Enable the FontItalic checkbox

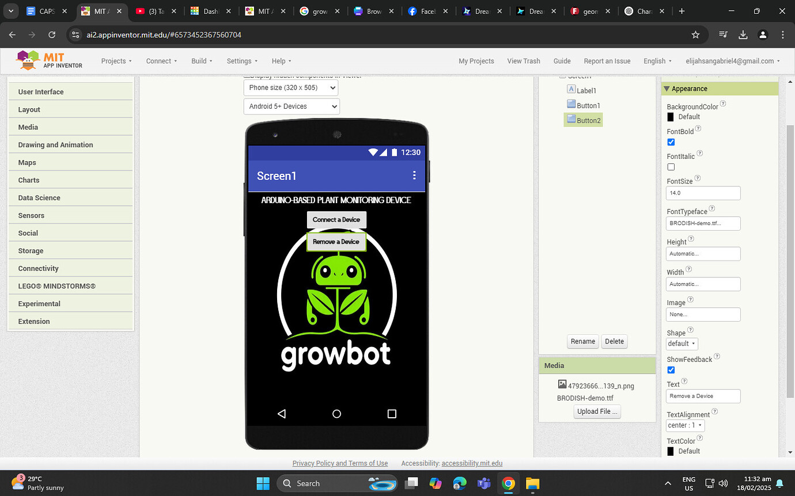click(671, 167)
